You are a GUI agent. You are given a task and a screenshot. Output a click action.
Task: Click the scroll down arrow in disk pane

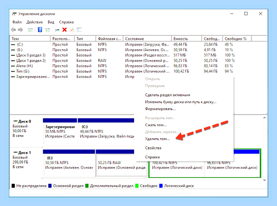tap(264, 180)
